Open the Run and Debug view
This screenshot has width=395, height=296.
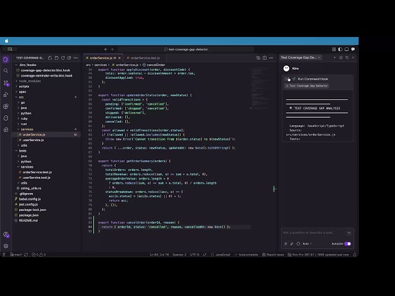pos(6,94)
